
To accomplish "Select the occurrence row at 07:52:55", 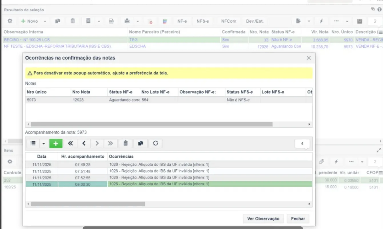I will [x=169, y=178].
